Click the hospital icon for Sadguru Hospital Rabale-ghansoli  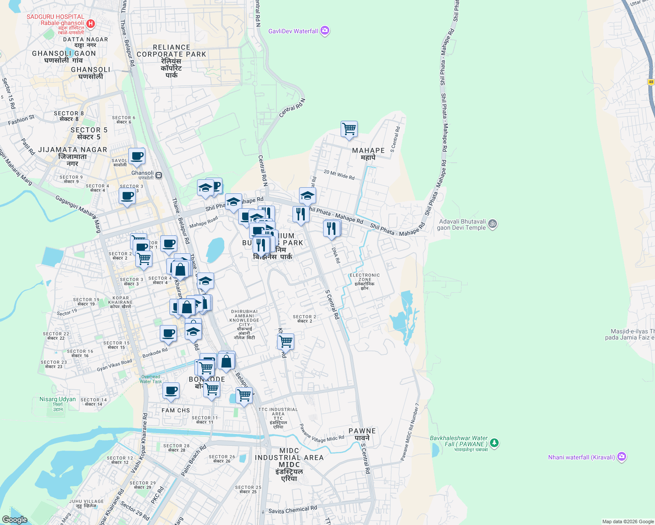click(x=91, y=24)
